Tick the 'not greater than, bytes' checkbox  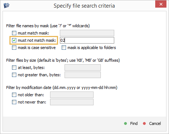[14, 75]
